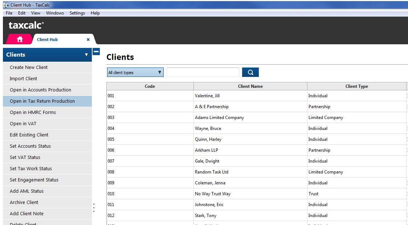The image size is (408, 225).
Task: Click client code 009
Action: click(111, 183)
